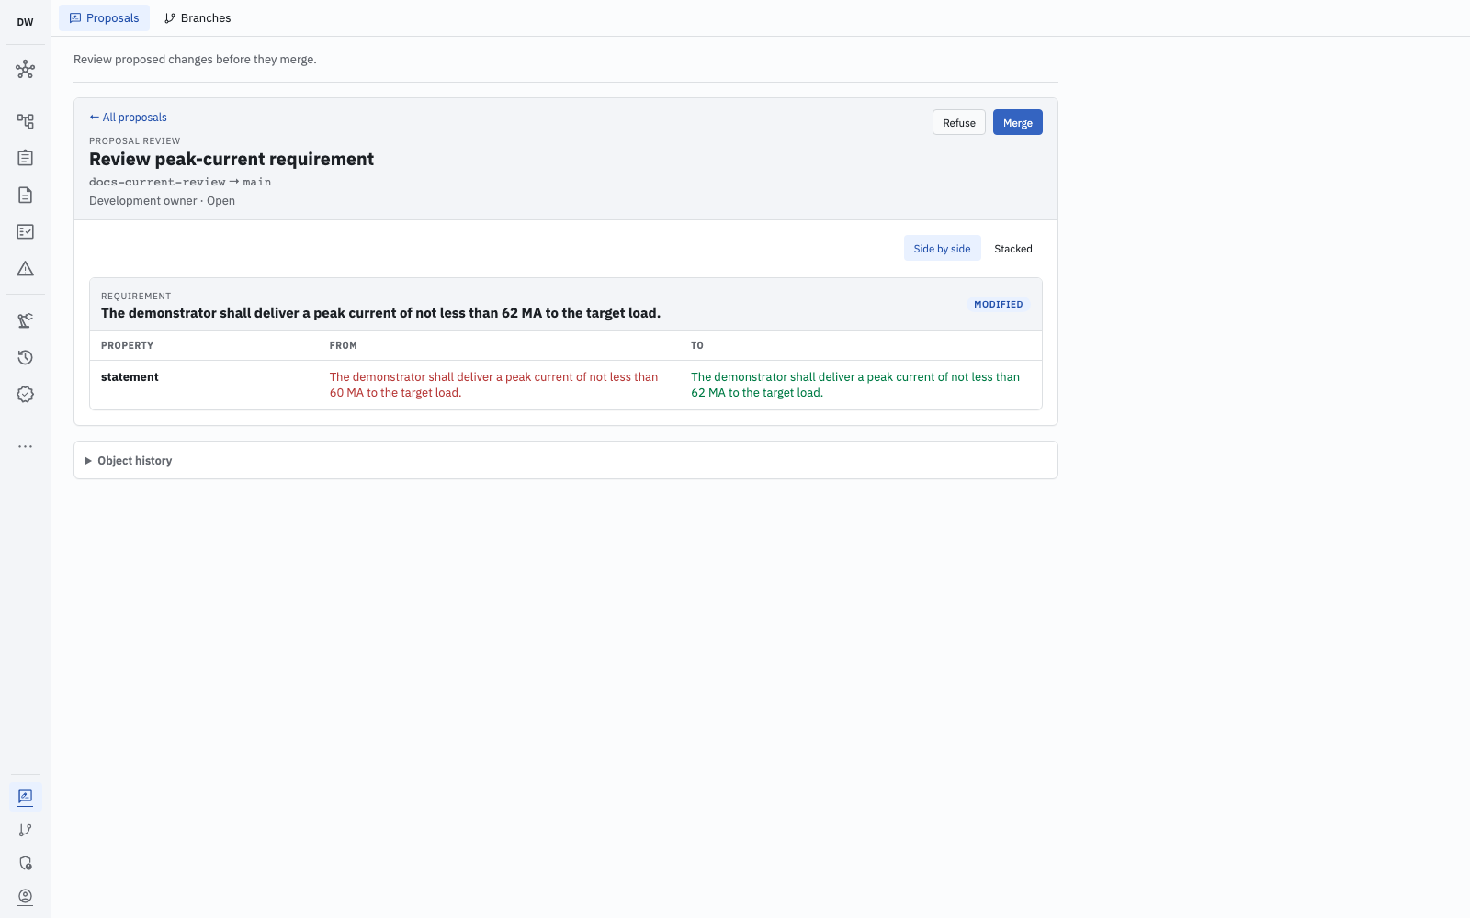Open the shield user sidebar icon
1470x918 pixels.
click(x=25, y=863)
